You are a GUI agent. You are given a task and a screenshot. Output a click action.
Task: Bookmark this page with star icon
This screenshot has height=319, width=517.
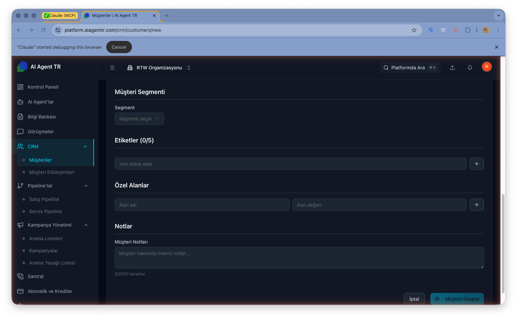point(414,30)
